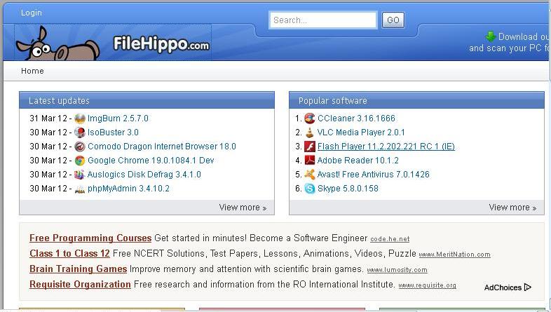Click the FileHippo hippo mascot logo
551x312 pixels.
[58, 43]
